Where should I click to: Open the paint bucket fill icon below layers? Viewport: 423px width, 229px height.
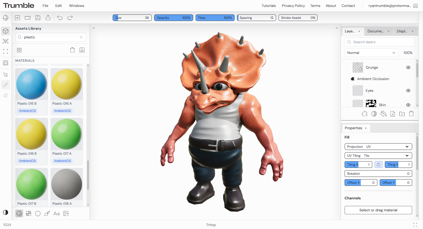[383, 114]
